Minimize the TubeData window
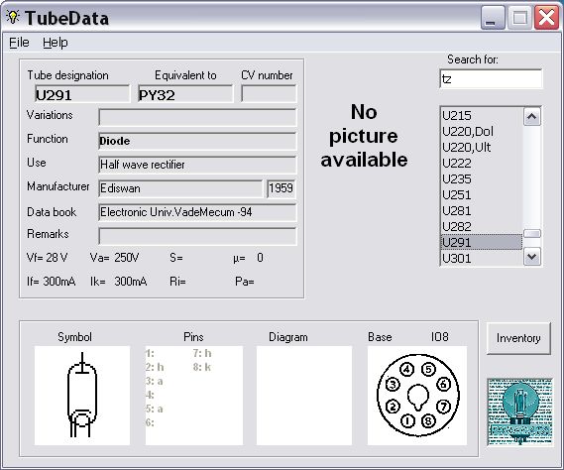Screen dimensions: 564x470 tap(493, 18)
